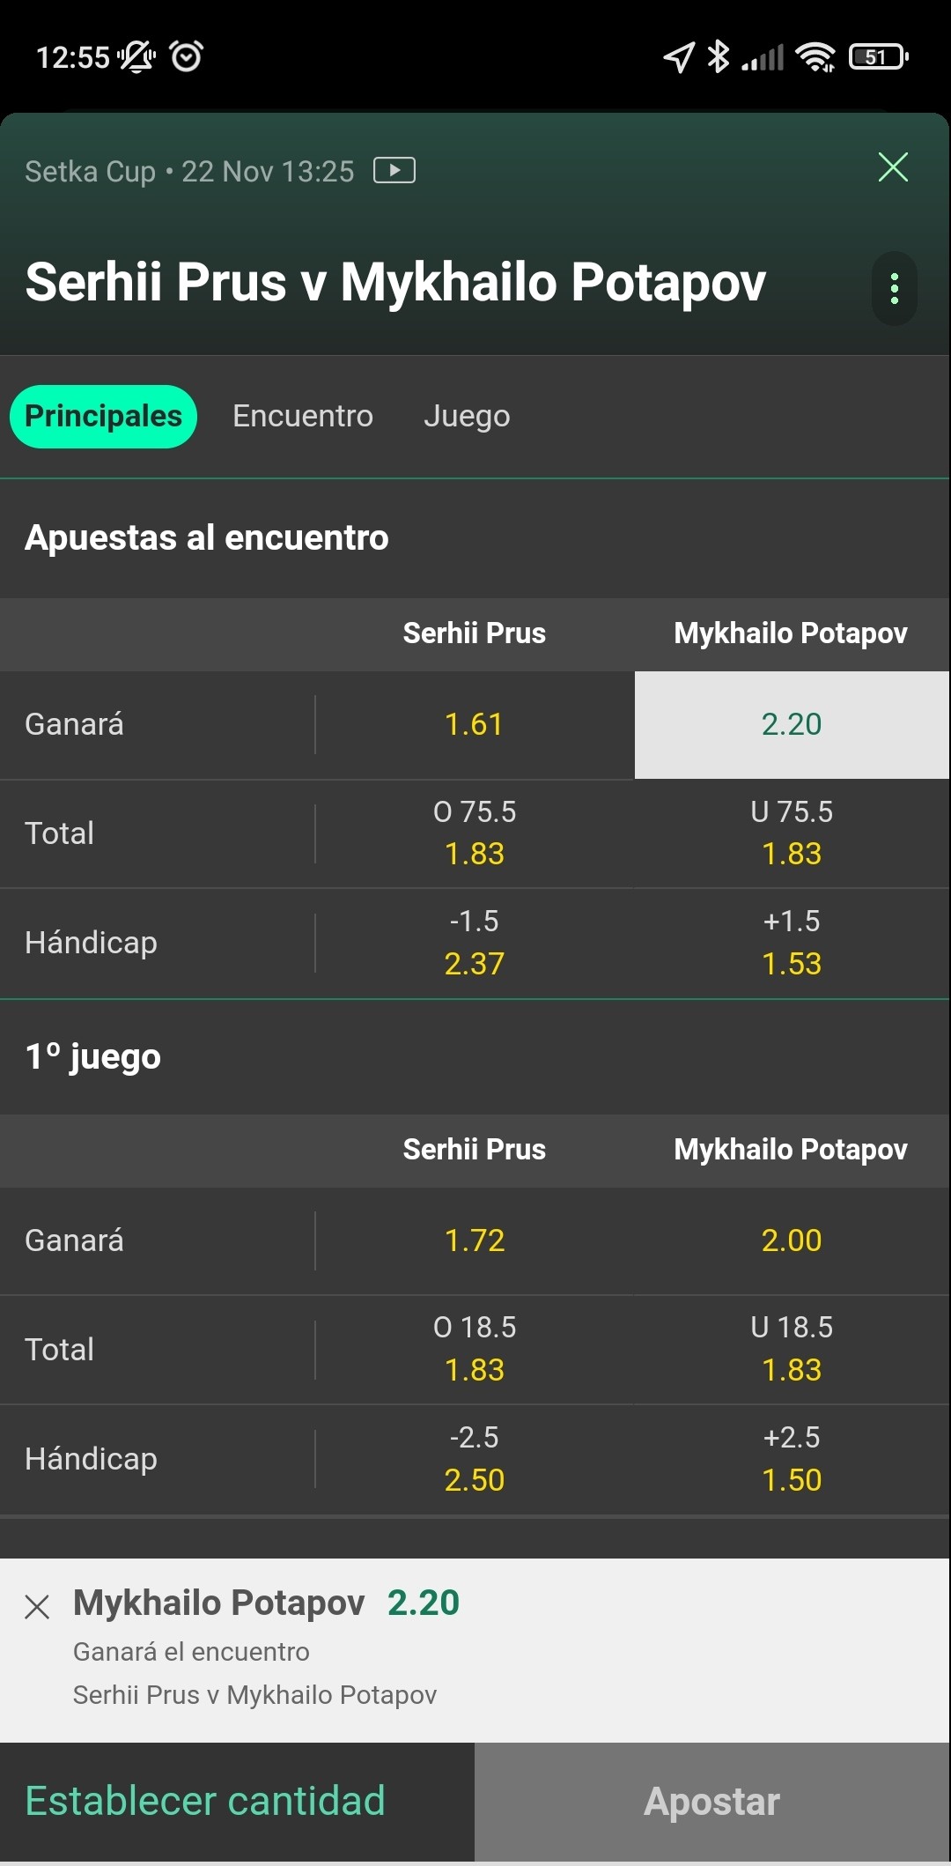Close the match panel with the X
Screen dimensions: 951x1866
[x=893, y=167]
